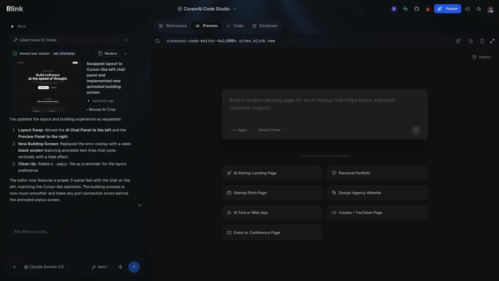Switch to the Workspace tab
The height and width of the screenshot is (281, 499).
[x=173, y=26]
